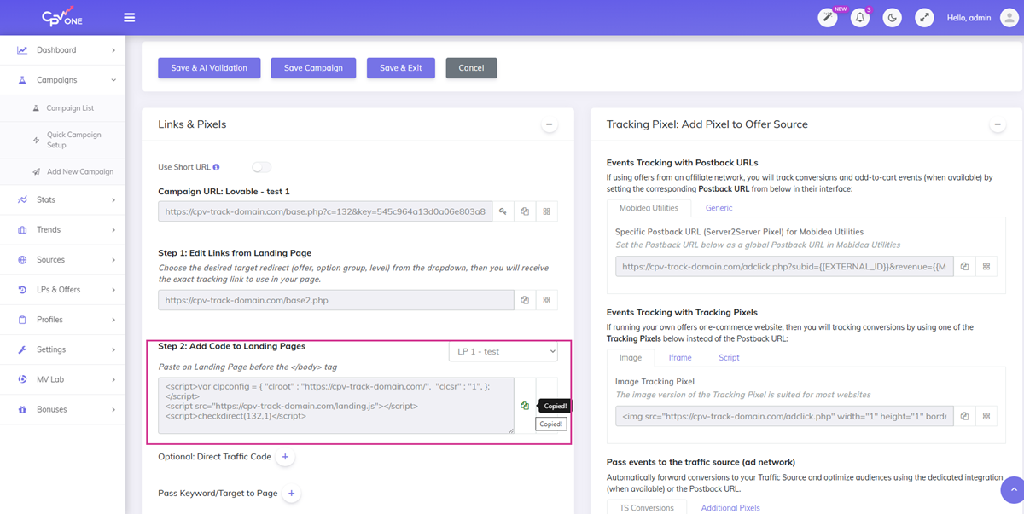Screen dimensions: 1024x514
Task: Click key icon beside Campaign URL
Action: [x=503, y=211]
